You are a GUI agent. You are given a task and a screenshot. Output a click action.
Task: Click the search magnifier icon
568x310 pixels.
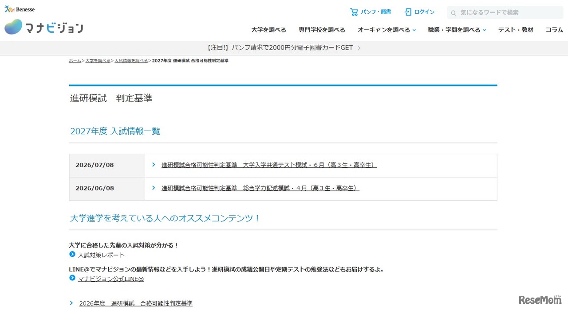click(454, 13)
